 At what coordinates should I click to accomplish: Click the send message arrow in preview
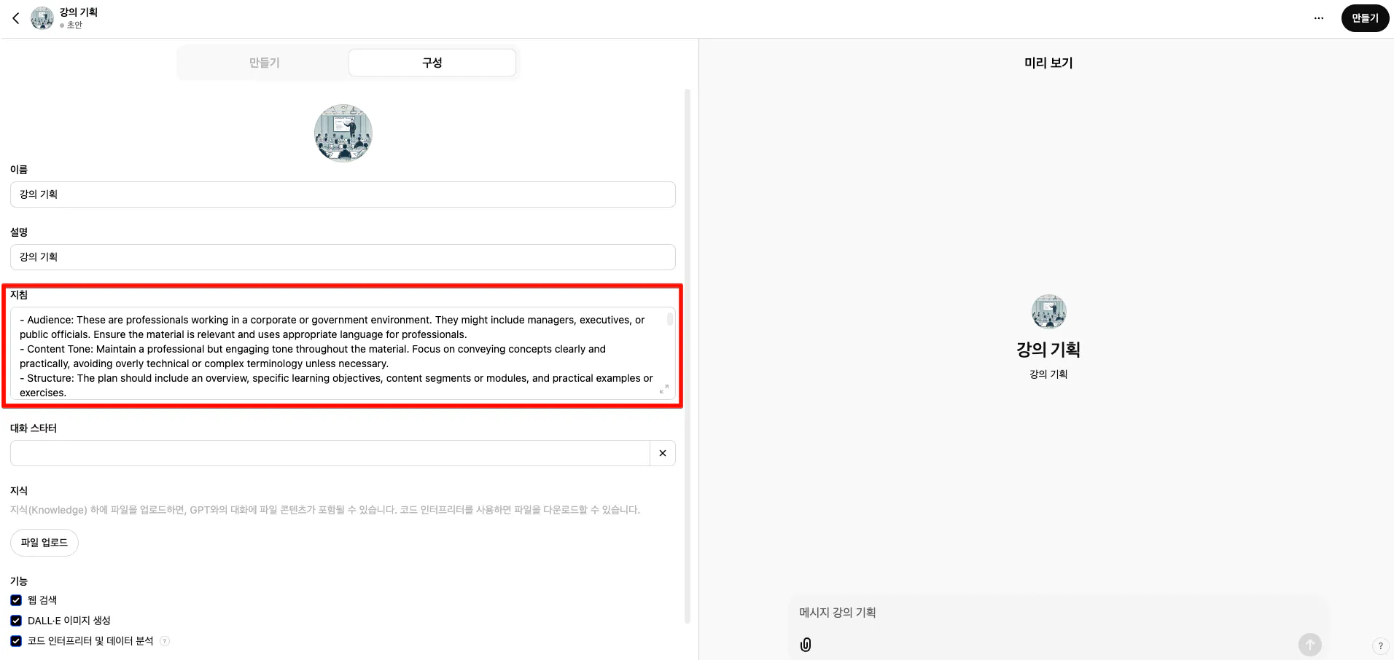coord(1309,644)
